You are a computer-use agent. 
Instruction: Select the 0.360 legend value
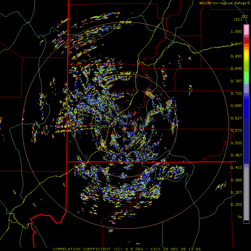pyautogui.click(x=236, y=180)
